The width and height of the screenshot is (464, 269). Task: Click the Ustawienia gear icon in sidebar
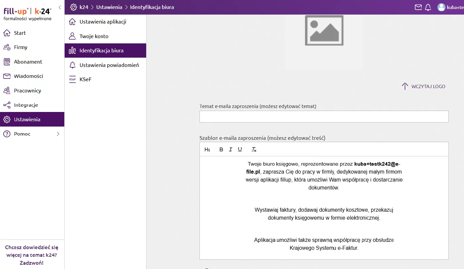(7, 119)
